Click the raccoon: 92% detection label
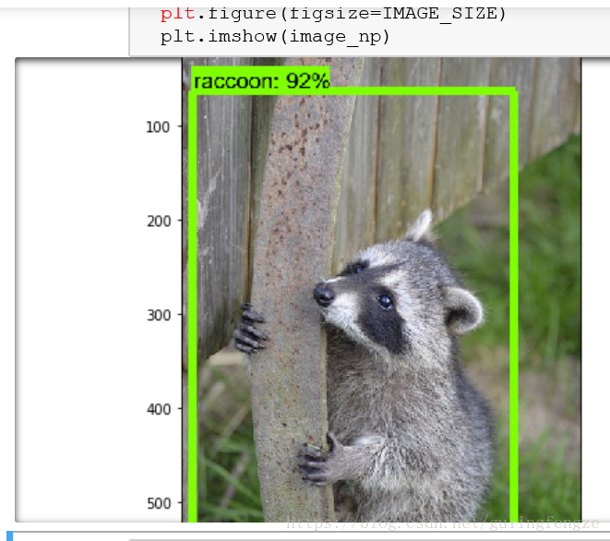This screenshot has width=610, height=541. click(260, 80)
